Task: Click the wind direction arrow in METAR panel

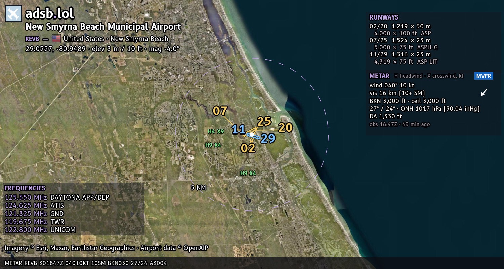Action: [484, 92]
